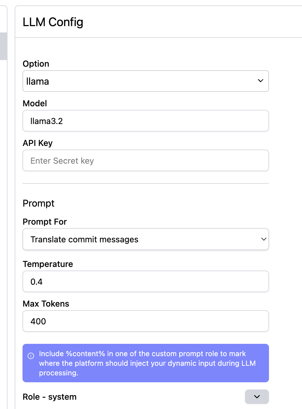Click the LLM Config heading
Image resolution: width=302 pixels, height=409 pixels.
tap(53, 22)
